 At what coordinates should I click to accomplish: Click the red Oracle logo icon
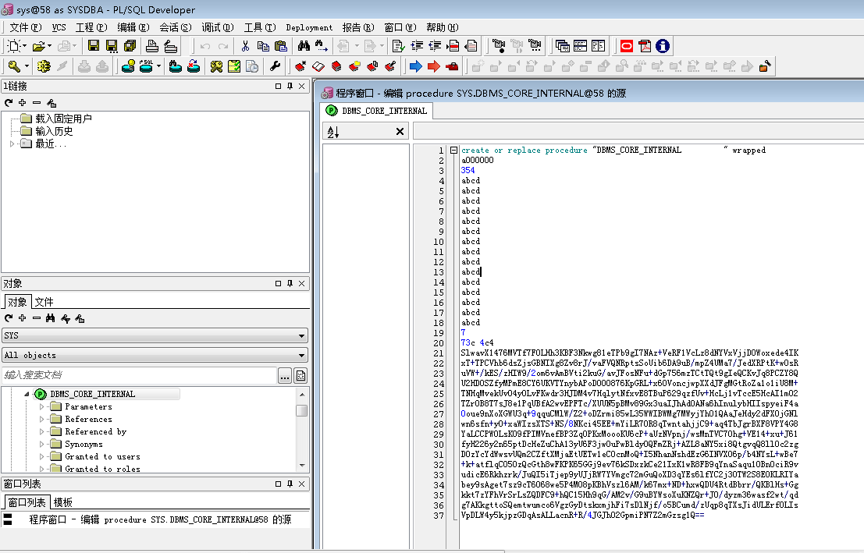coord(627,46)
